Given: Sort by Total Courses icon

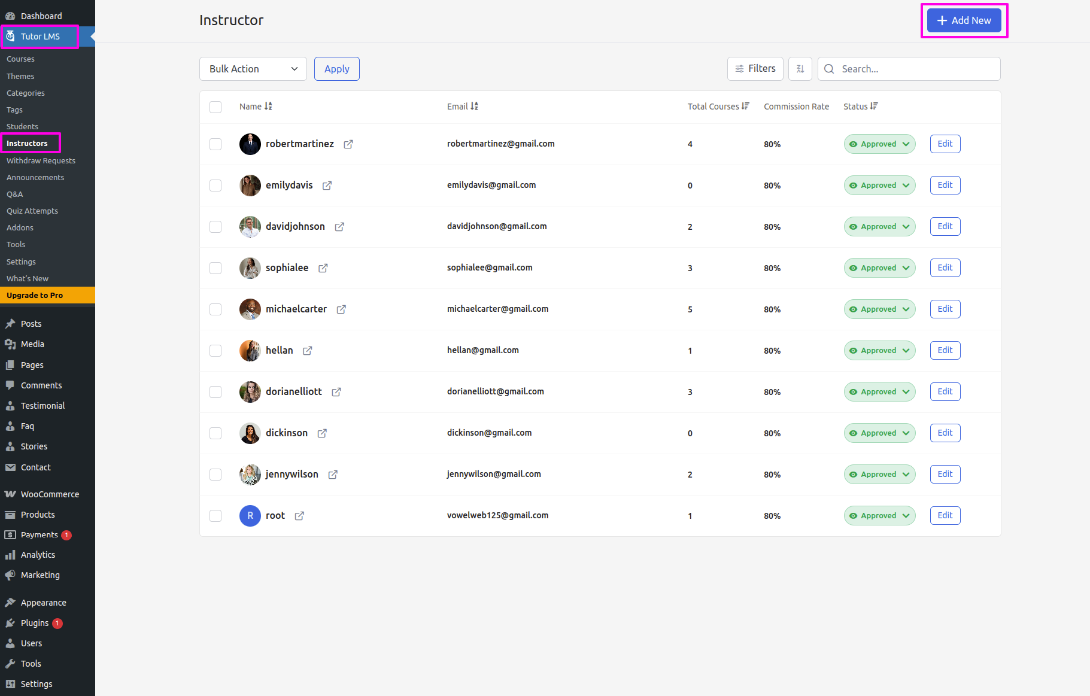Looking at the screenshot, I should (745, 106).
